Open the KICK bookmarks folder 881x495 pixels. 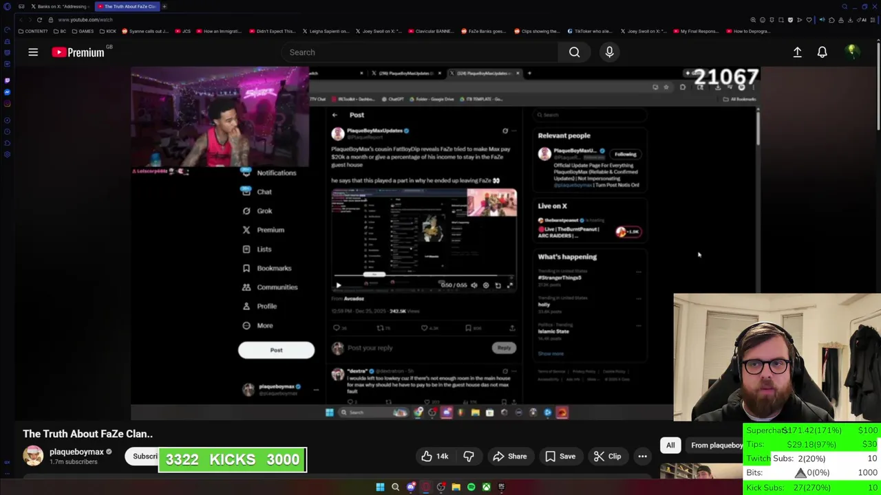click(x=108, y=31)
